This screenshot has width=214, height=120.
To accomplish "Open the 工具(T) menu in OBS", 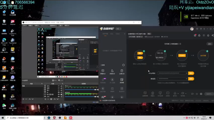I will point(61,26).
